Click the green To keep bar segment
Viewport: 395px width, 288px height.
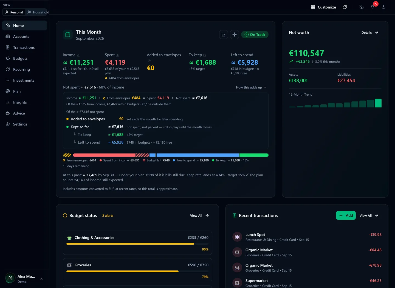coord(254,155)
